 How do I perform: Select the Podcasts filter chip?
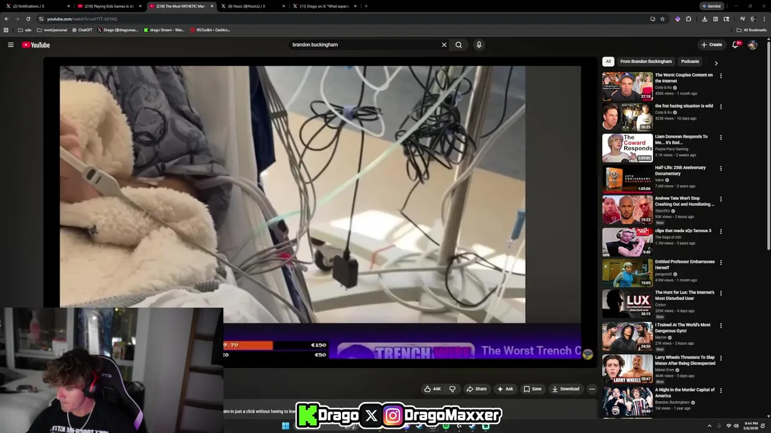690,61
